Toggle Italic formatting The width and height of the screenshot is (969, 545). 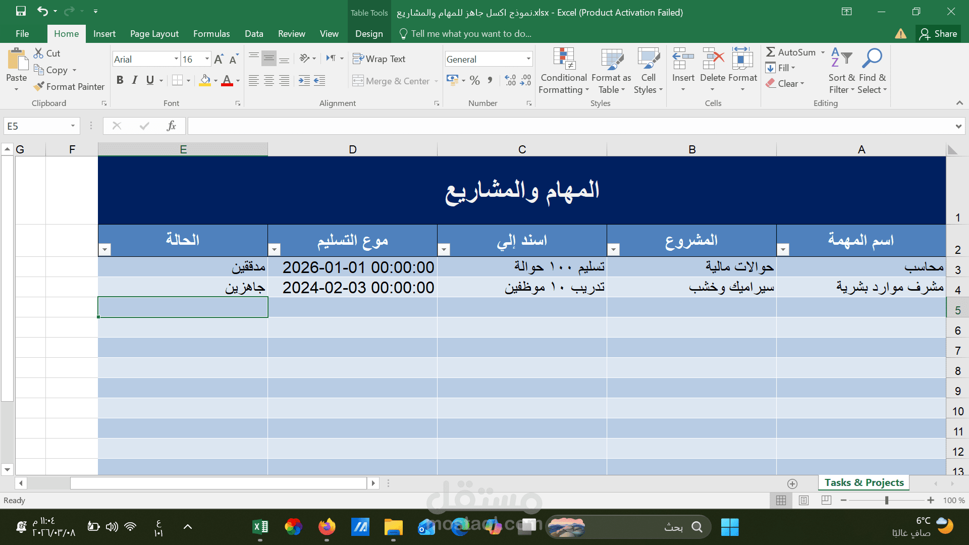click(x=135, y=80)
